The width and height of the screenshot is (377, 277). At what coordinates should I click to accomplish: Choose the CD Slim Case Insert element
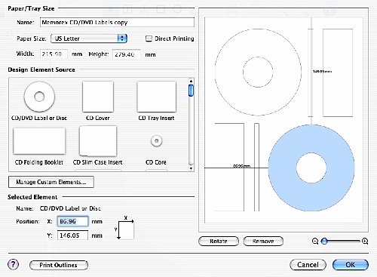[x=98, y=141]
